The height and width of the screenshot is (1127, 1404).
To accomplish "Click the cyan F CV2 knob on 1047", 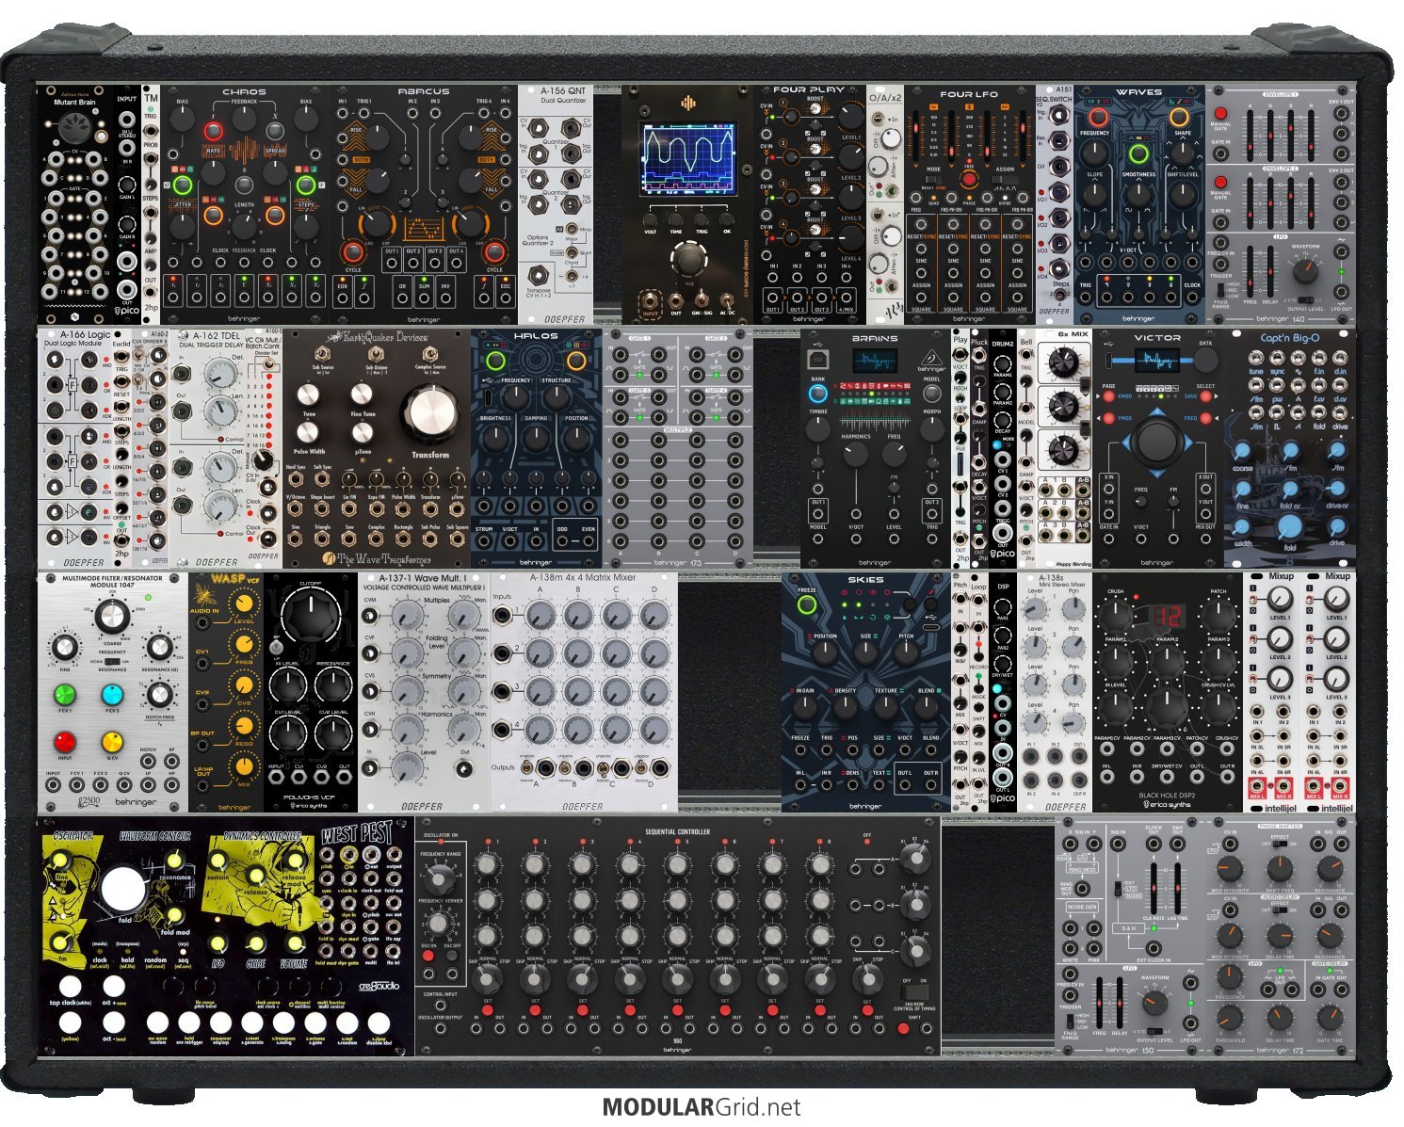I will [111, 695].
